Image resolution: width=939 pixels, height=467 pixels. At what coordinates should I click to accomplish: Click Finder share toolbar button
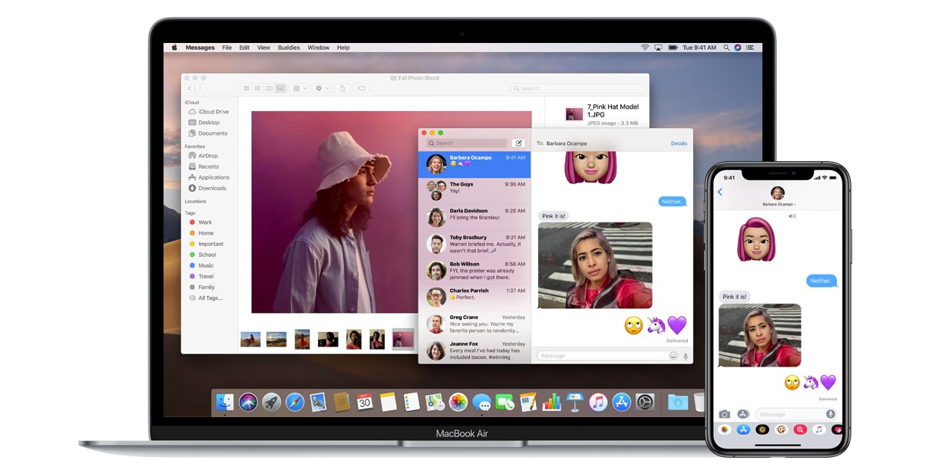coord(342,89)
